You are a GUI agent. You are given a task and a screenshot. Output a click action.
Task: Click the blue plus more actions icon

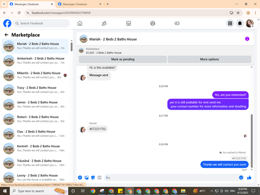(80, 177)
